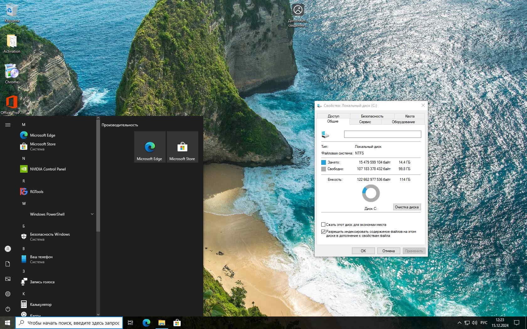Open Settings gear in Start sidebar

pyautogui.click(x=8, y=294)
